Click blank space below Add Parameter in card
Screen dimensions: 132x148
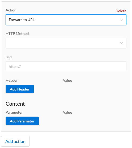click(x=66, y=128)
